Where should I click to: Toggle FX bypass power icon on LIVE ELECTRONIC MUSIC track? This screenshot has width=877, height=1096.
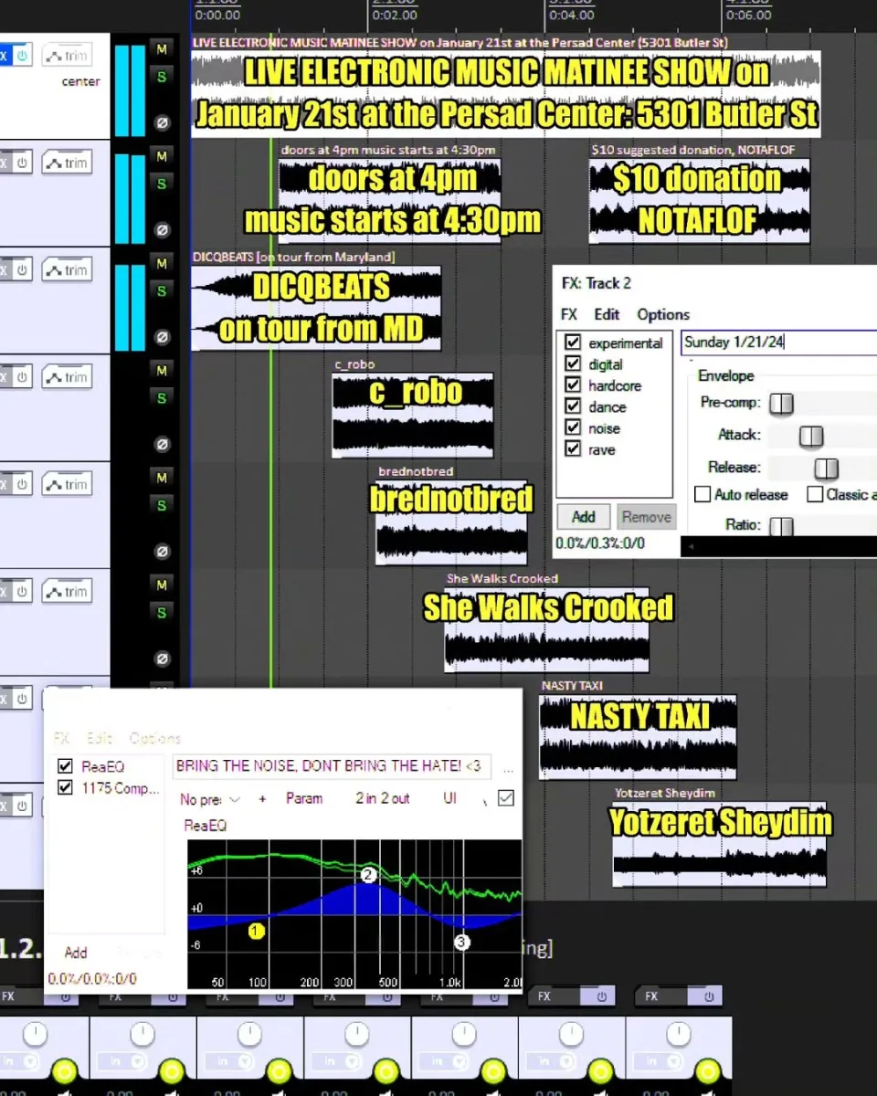(x=22, y=56)
